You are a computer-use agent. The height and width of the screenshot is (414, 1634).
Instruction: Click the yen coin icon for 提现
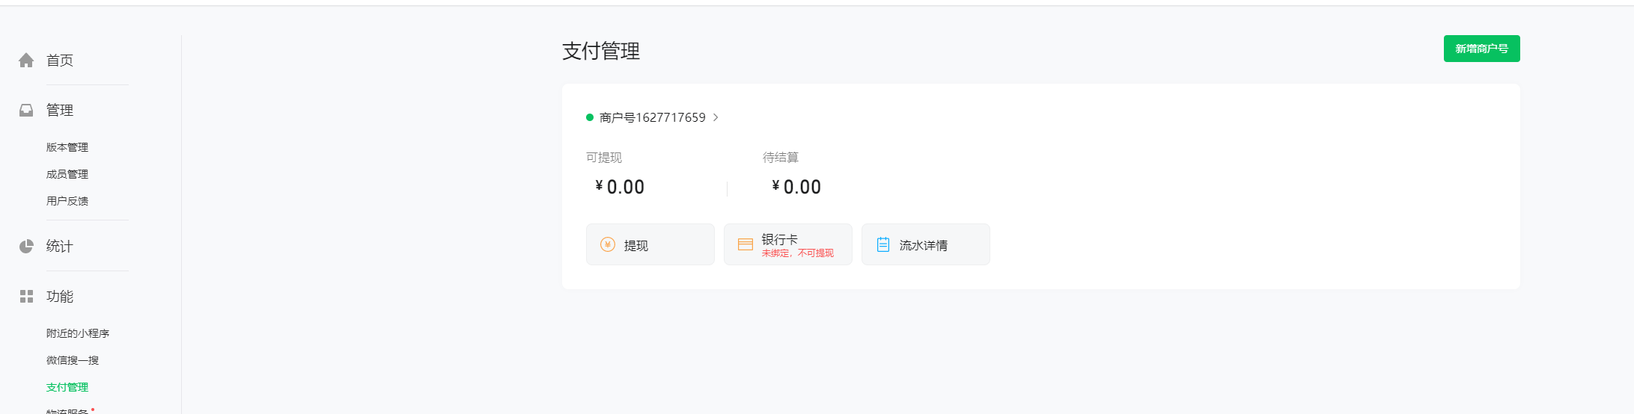(x=608, y=244)
